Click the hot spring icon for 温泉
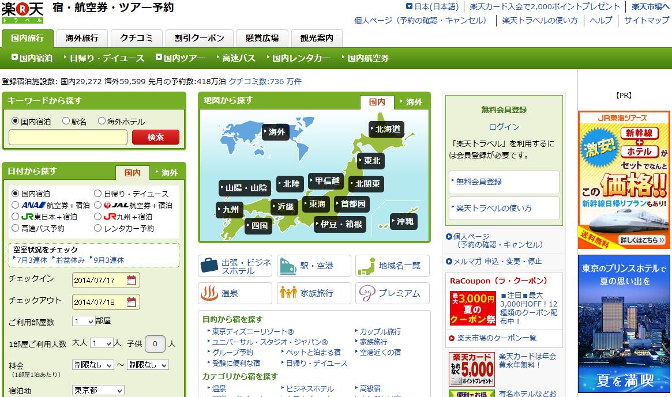Viewport: 672px width, 397px height. point(209,293)
